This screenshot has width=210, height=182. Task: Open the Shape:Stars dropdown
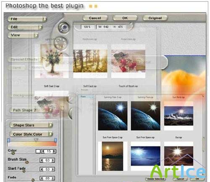[x=31, y=125]
